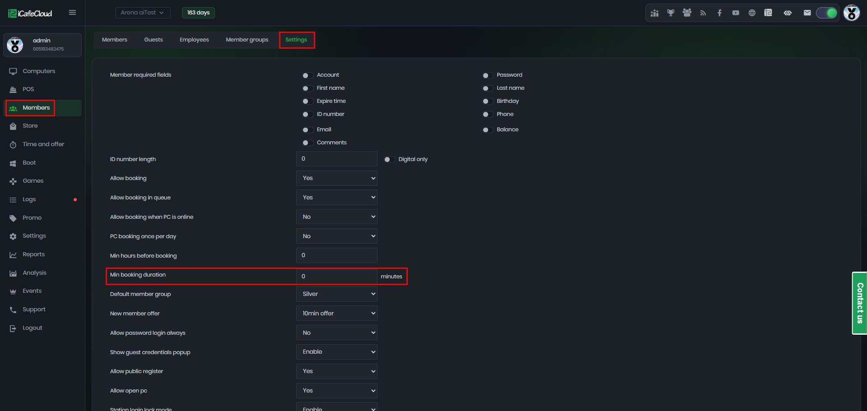Image resolution: width=867 pixels, height=411 pixels.
Task: Open the Allow booking dropdown
Action: coord(336,178)
